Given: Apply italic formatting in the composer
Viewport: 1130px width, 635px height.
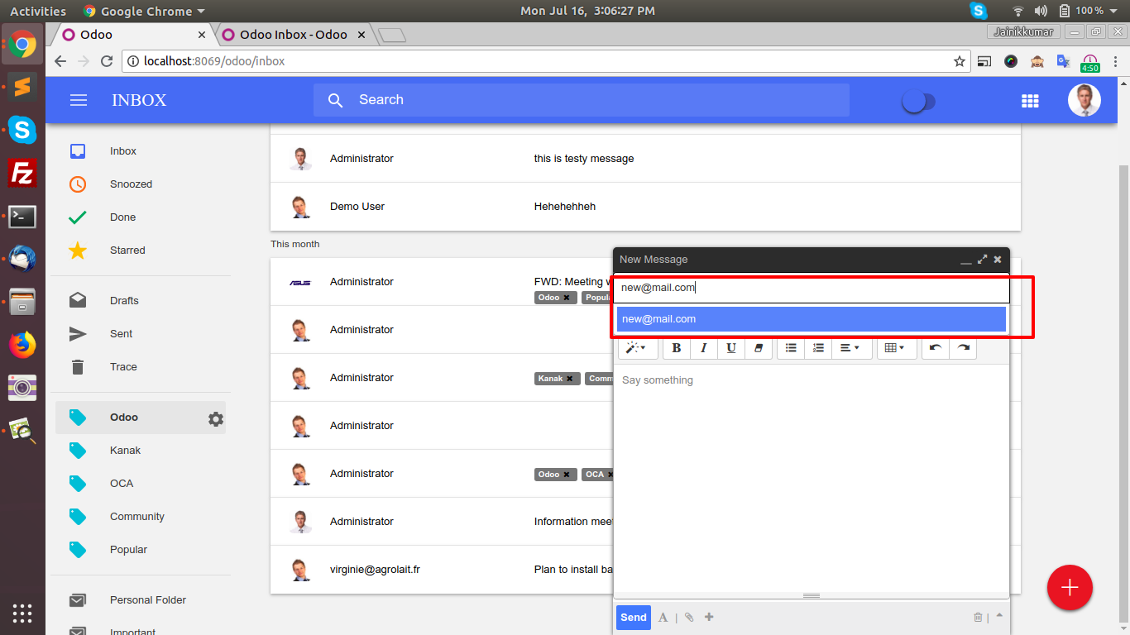Looking at the screenshot, I should (704, 348).
